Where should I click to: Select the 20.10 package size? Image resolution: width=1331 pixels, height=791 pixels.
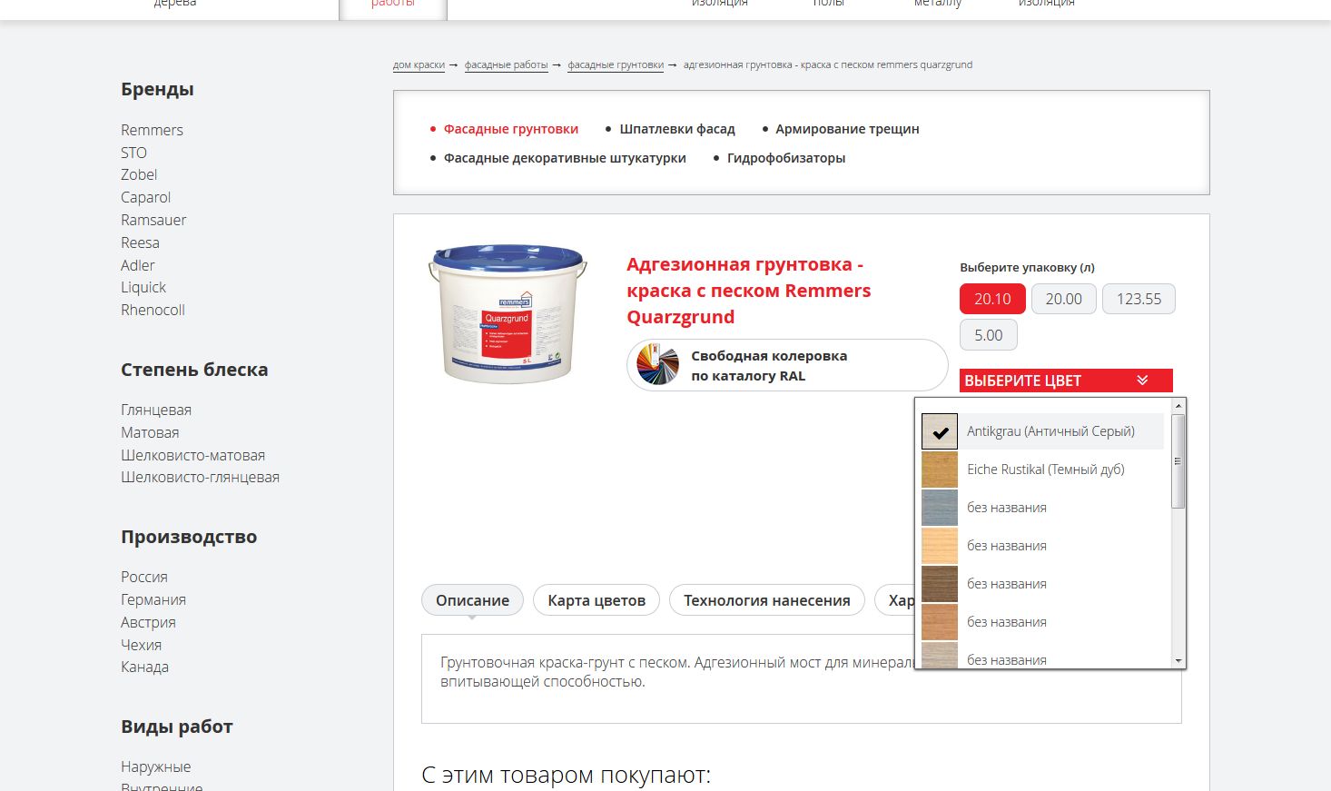pos(992,299)
